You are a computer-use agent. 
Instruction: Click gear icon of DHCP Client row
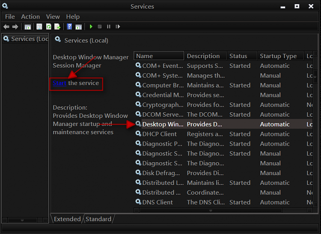point(138,134)
